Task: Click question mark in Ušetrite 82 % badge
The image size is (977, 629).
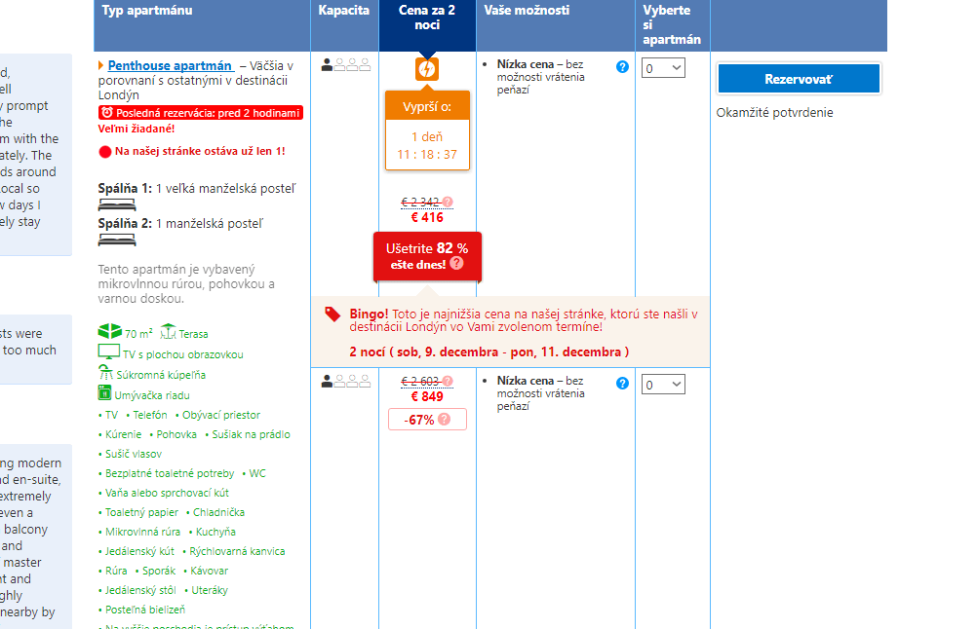Action: click(456, 263)
